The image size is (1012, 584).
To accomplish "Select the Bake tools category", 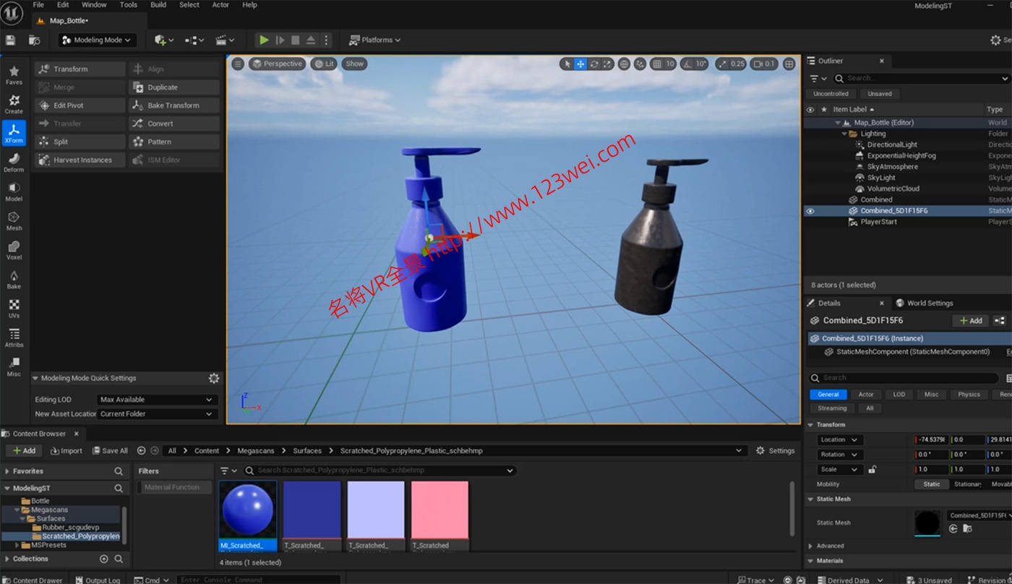I will tap(14, 279).
